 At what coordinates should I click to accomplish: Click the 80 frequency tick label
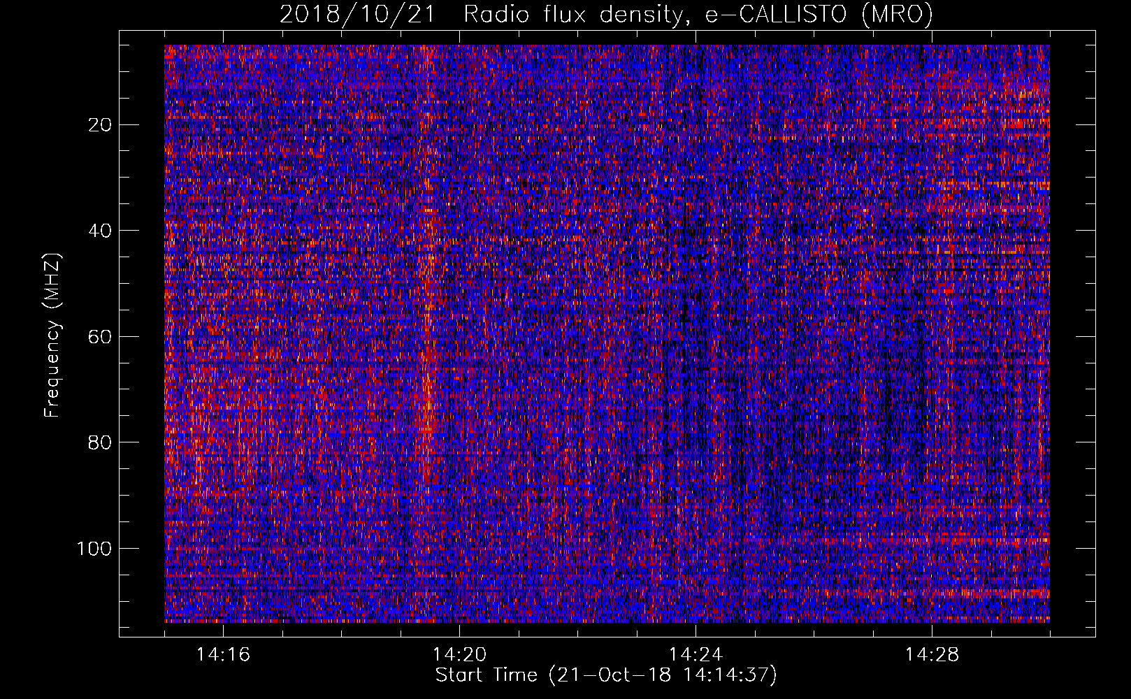pos(100,442)
